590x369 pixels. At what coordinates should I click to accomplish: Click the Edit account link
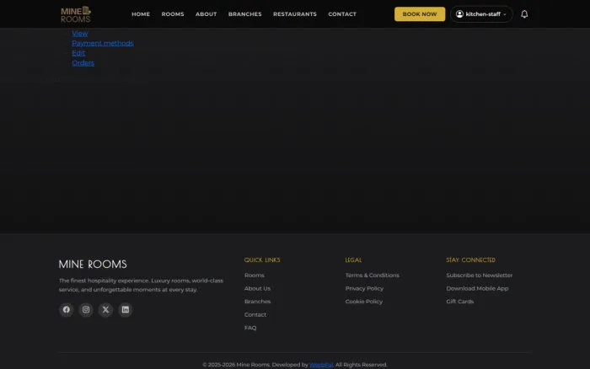tap(78, 53)
